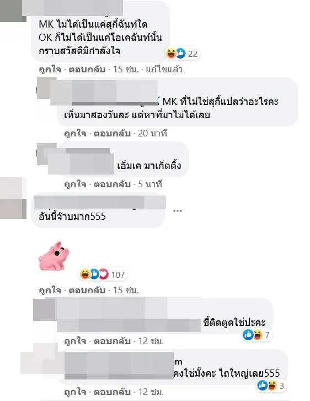This screenshot has height=401, width=310.
Task: Like the reply posted 20 นาที ago
Action: [x=75, y=134]
